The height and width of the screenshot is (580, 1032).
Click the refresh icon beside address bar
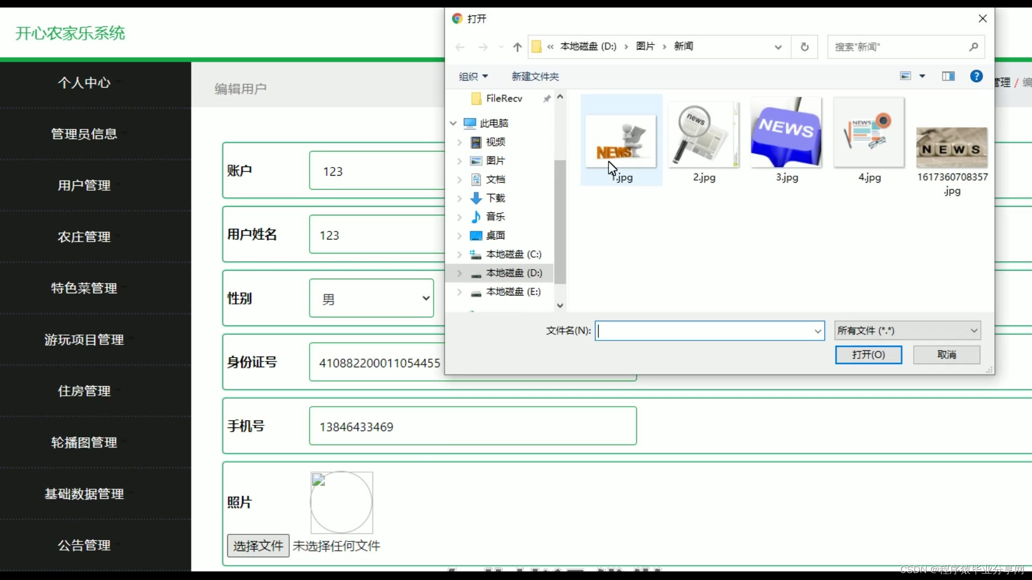tap(805, 47)
